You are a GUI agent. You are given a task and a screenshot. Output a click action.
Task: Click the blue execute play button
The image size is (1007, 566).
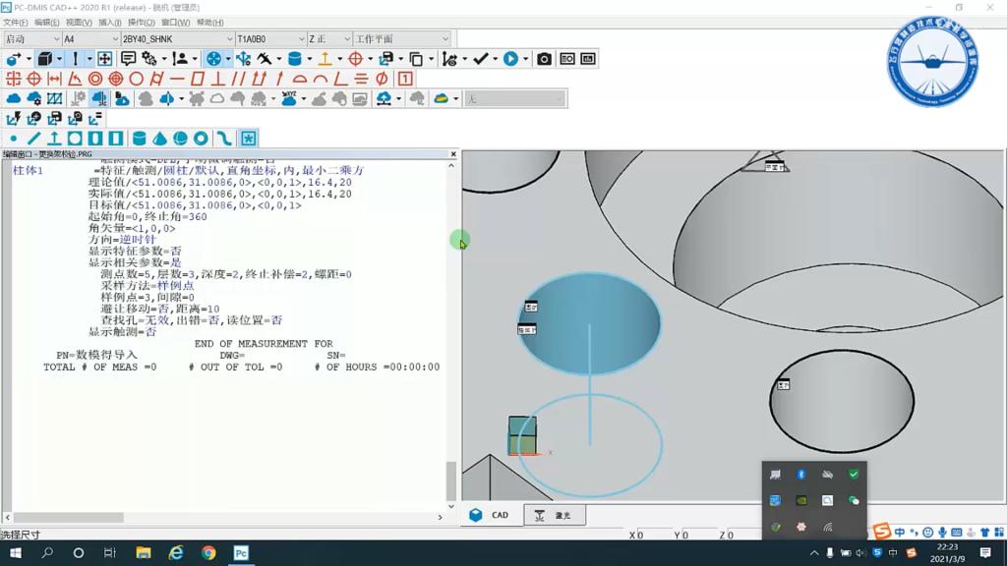coord(510,59)
